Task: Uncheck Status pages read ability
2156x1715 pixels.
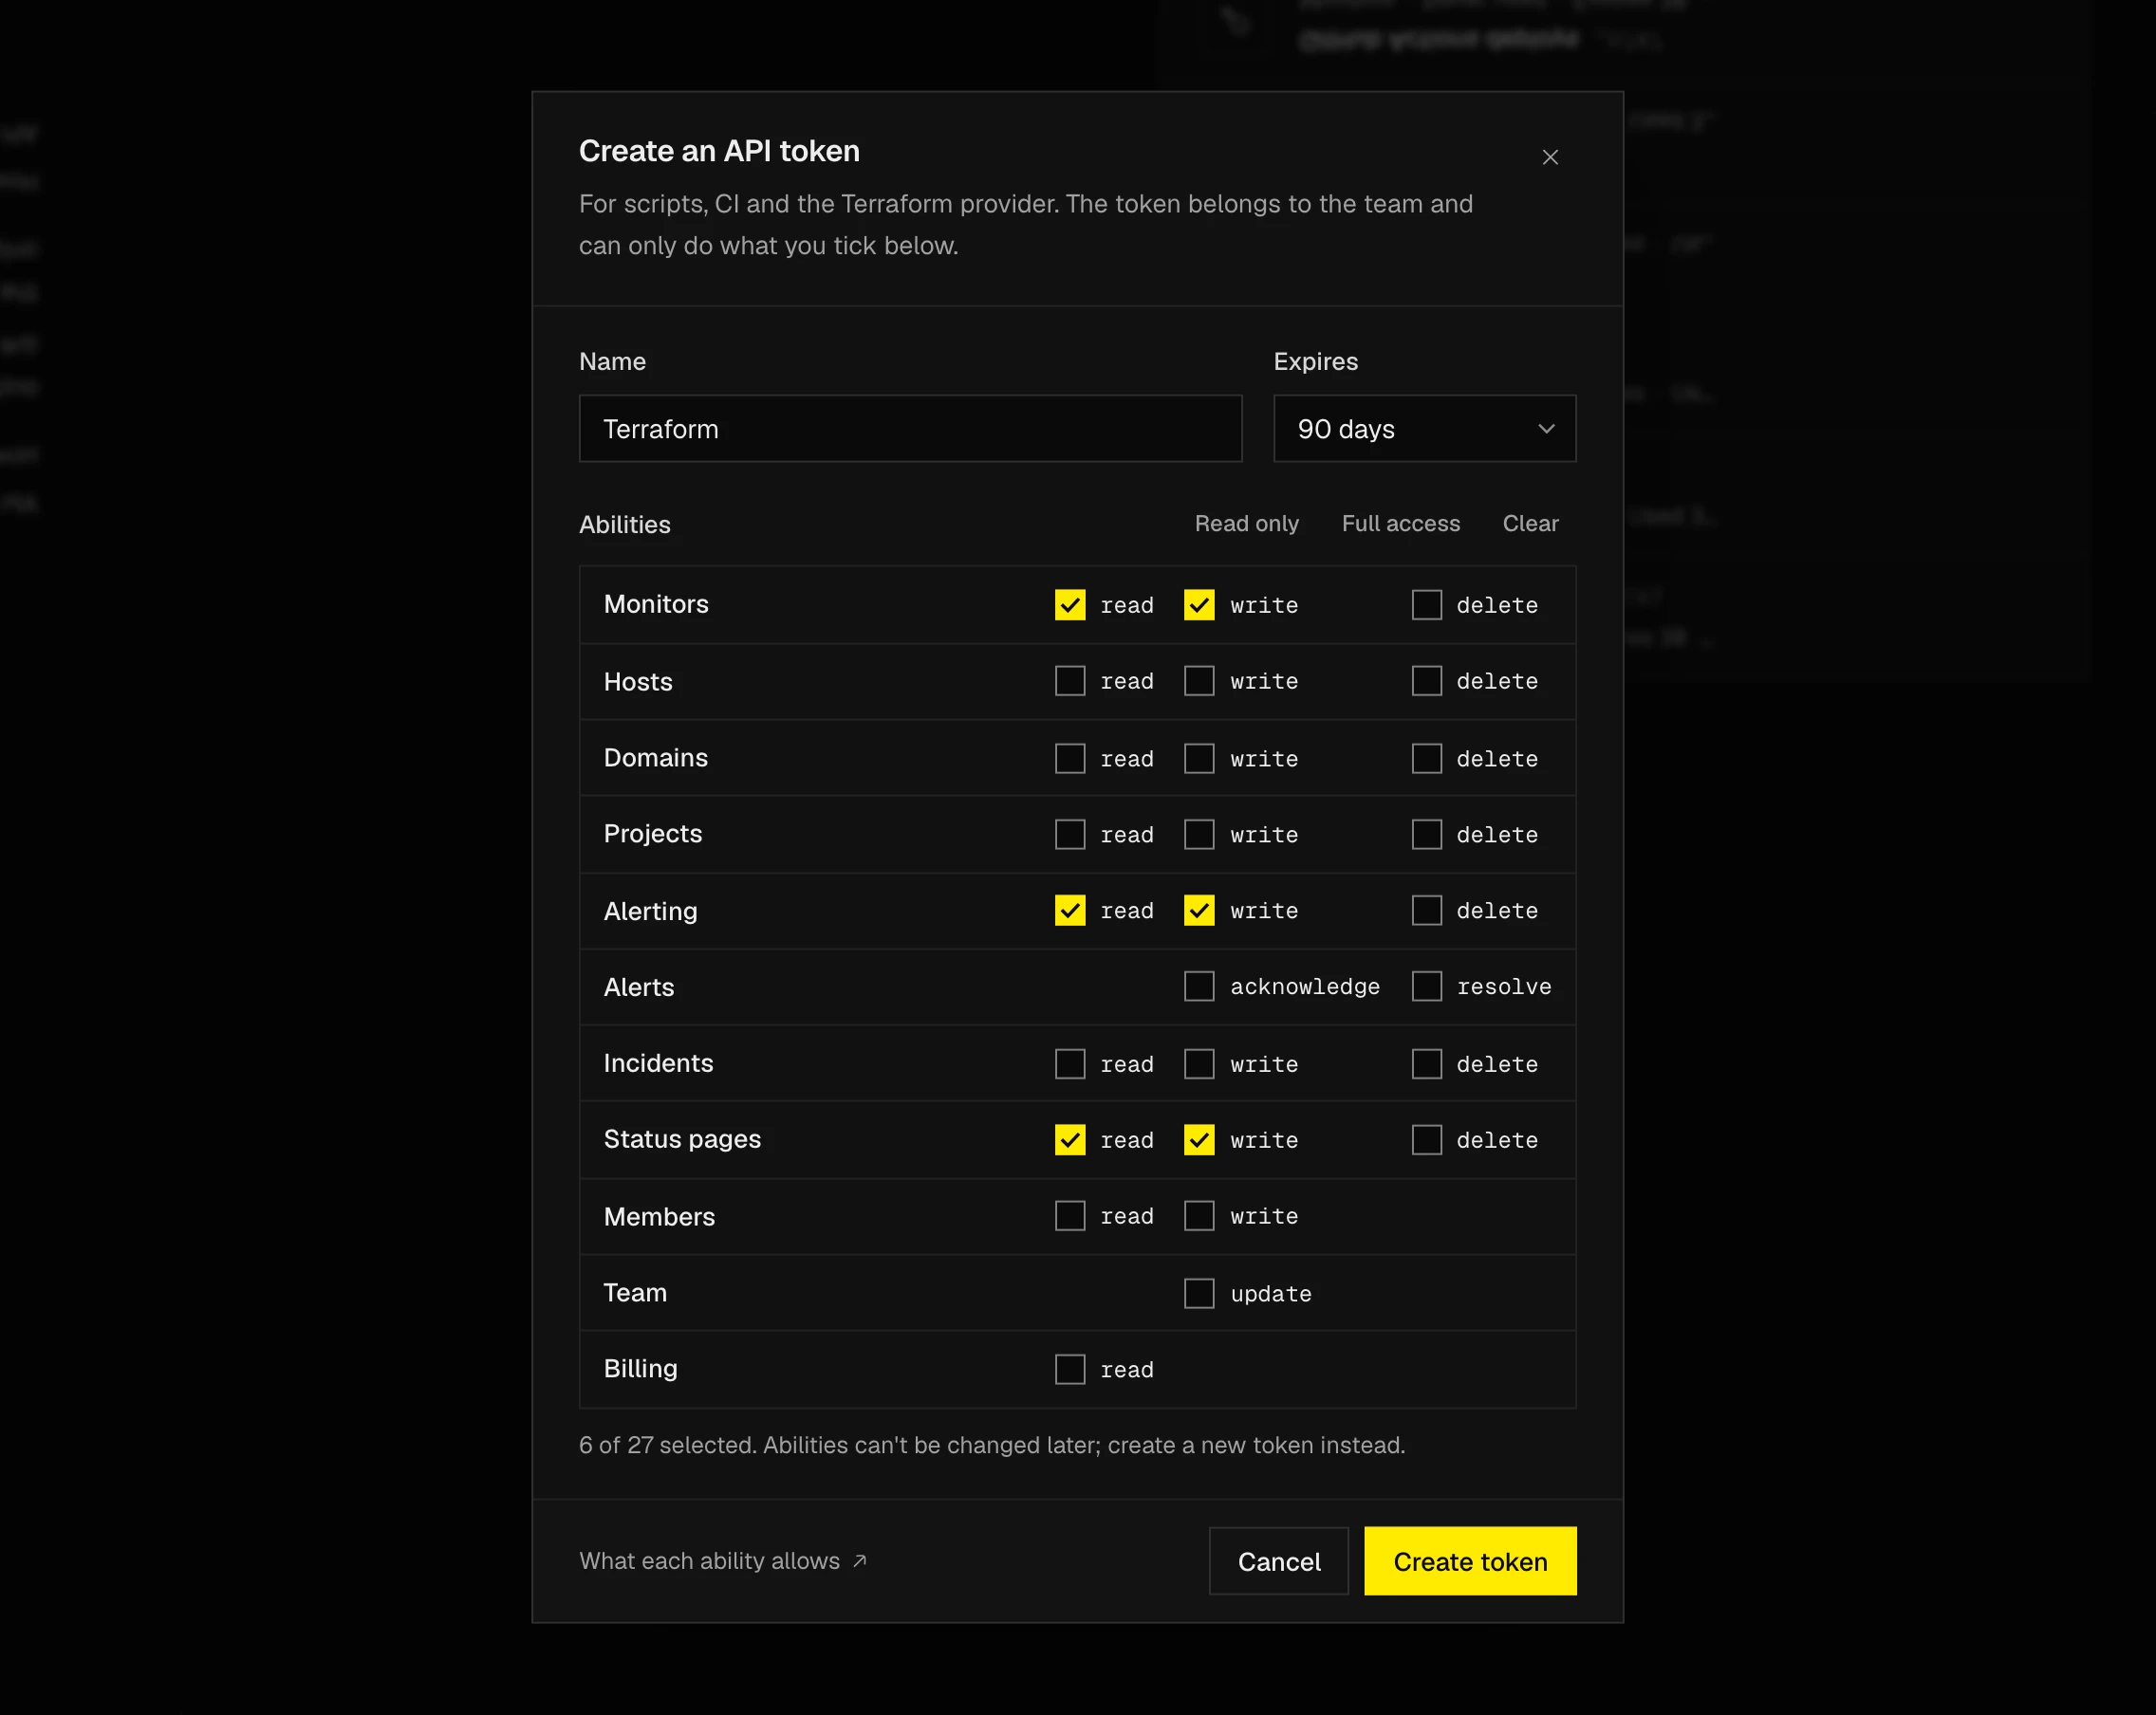Action: tap(1070, 1140)
